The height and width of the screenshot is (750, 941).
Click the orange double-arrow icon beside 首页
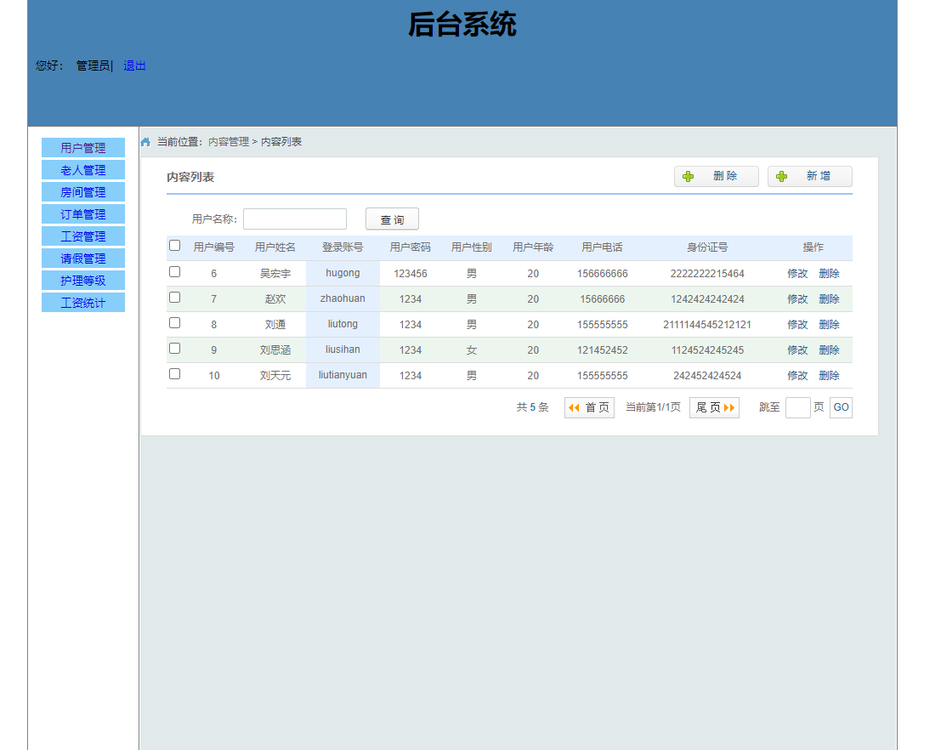pos(573,407)
